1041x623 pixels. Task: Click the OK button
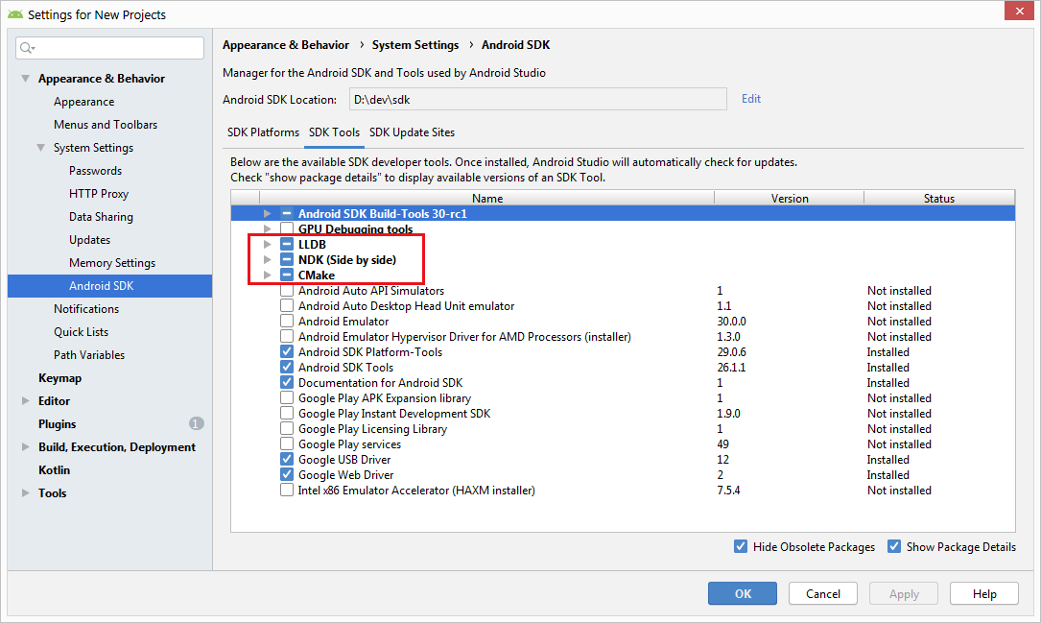pos(743,594)
